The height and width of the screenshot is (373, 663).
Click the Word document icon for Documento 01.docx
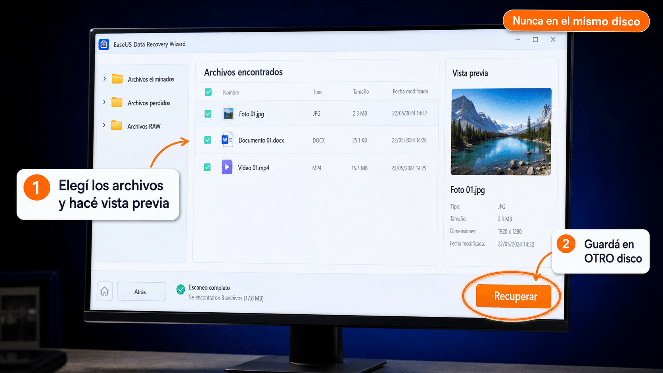click(227, 140)
